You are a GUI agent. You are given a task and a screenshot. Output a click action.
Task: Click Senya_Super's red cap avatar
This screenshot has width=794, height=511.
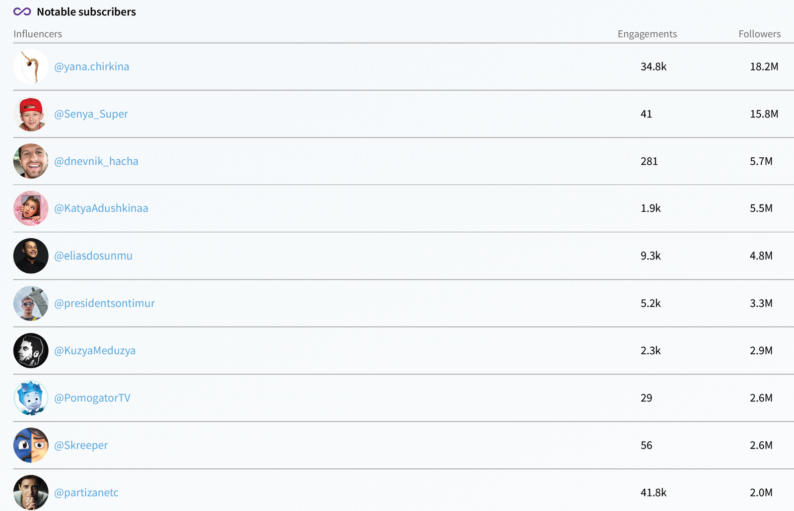[31, 114]
